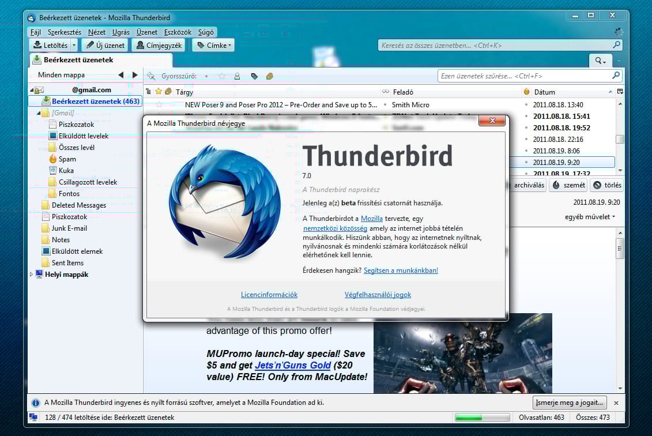Go to next folder view arrow
The height and width of the screenshot is (436, 652).
click(x=135, y=75)
